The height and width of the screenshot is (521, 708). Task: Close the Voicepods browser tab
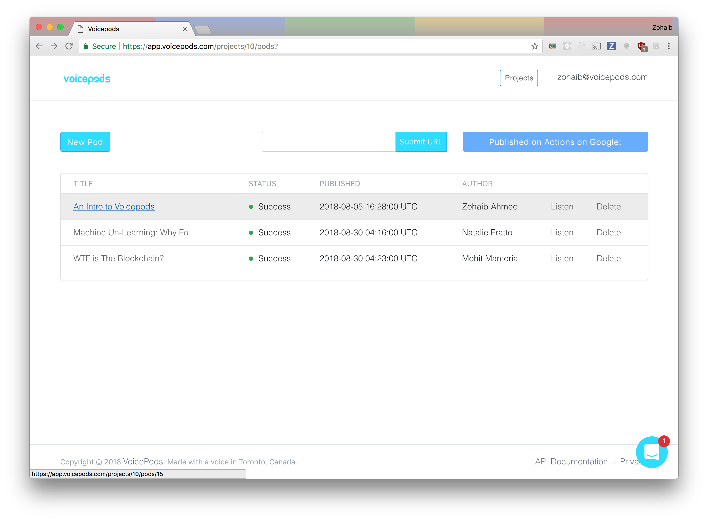tap(185, 29)
